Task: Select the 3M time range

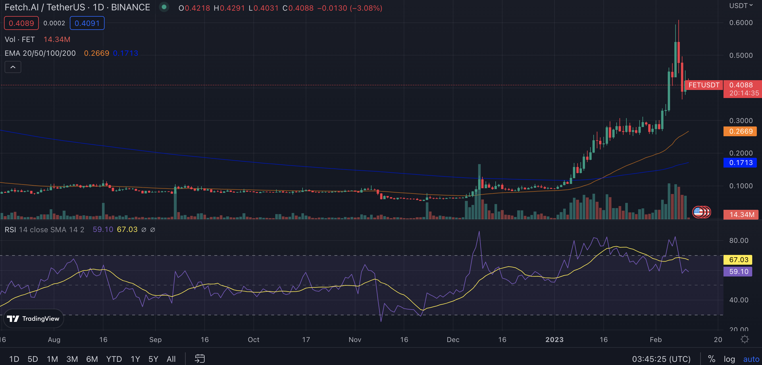Action: 72,359
